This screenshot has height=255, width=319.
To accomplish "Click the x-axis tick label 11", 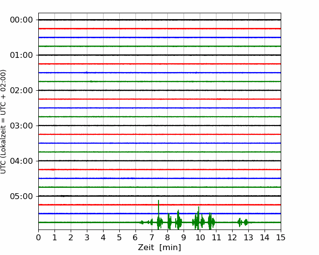I will click(216, 237).
